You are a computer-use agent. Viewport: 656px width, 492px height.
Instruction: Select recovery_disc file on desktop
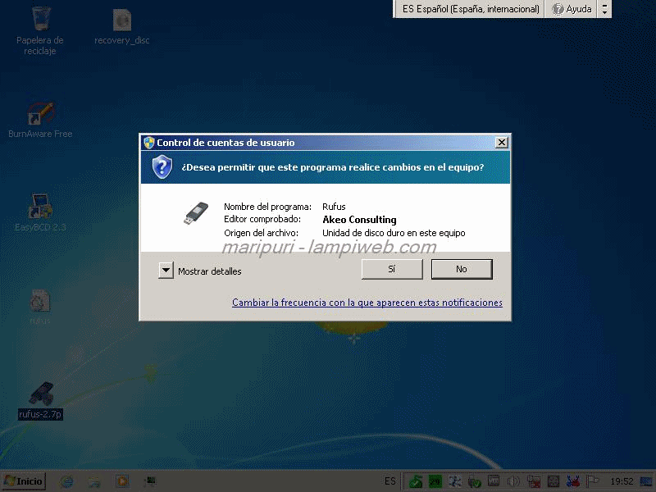pos(121,26)
